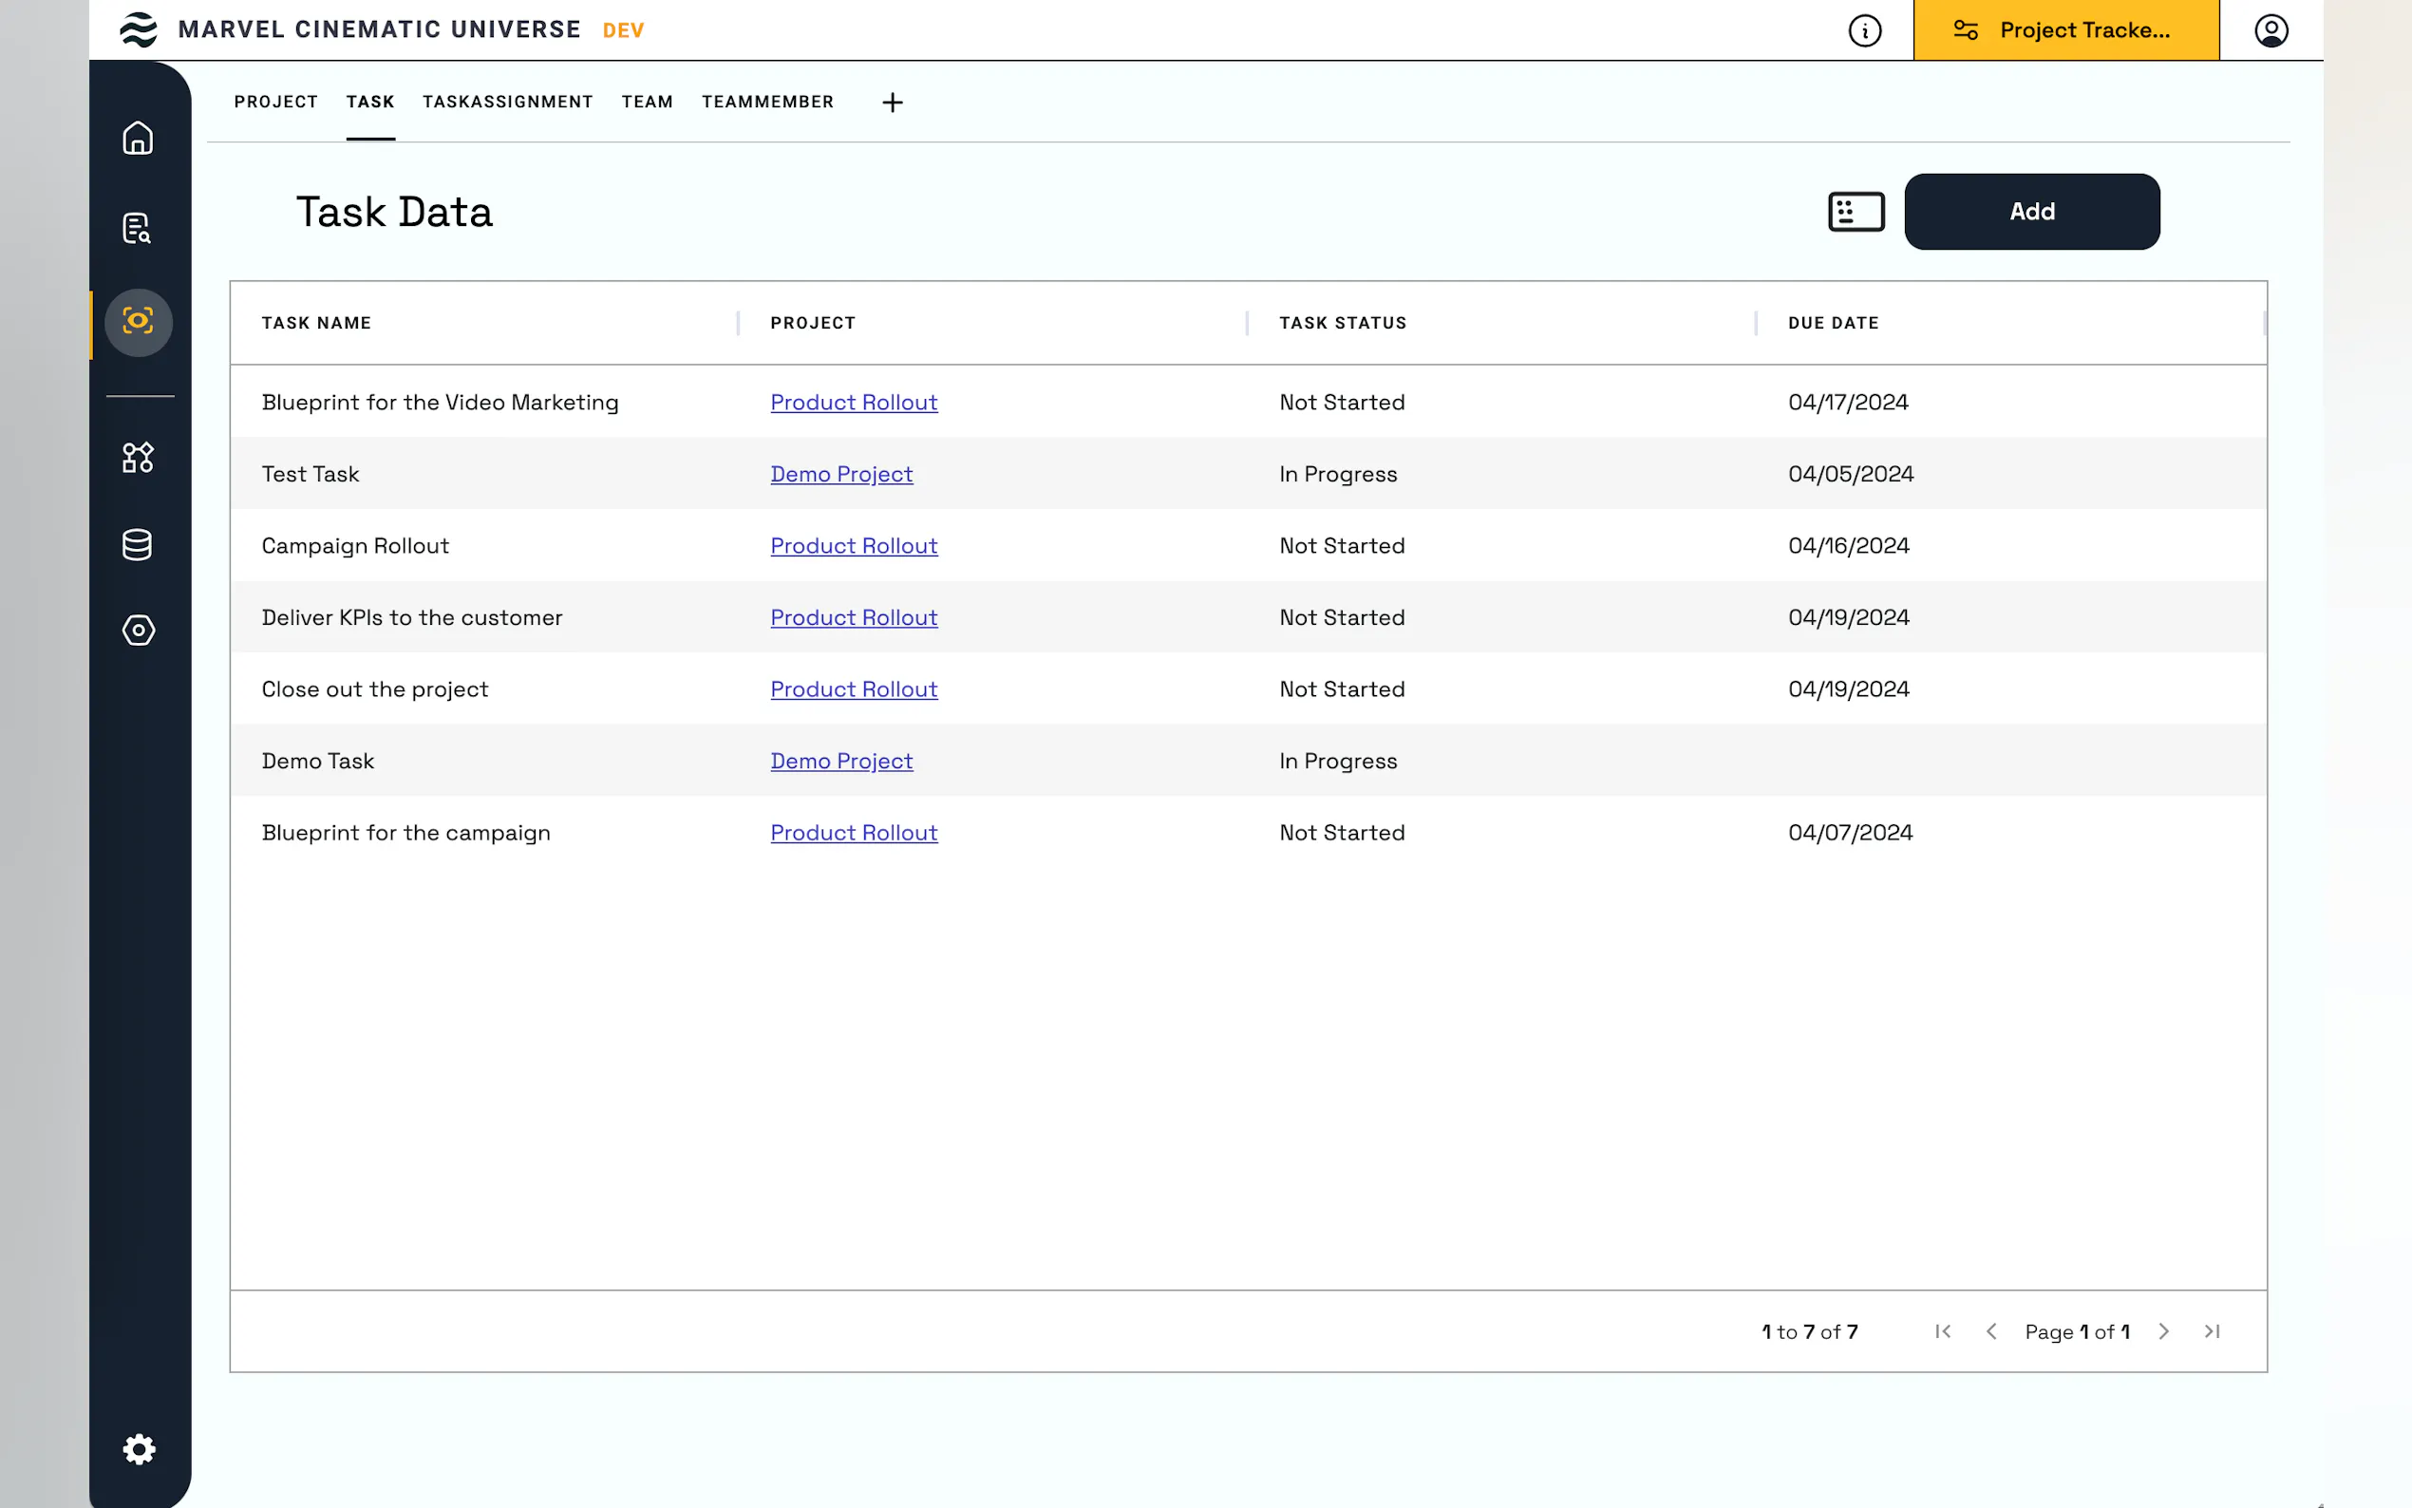Select the Campaign Rollout task row

tap(355, 547)
